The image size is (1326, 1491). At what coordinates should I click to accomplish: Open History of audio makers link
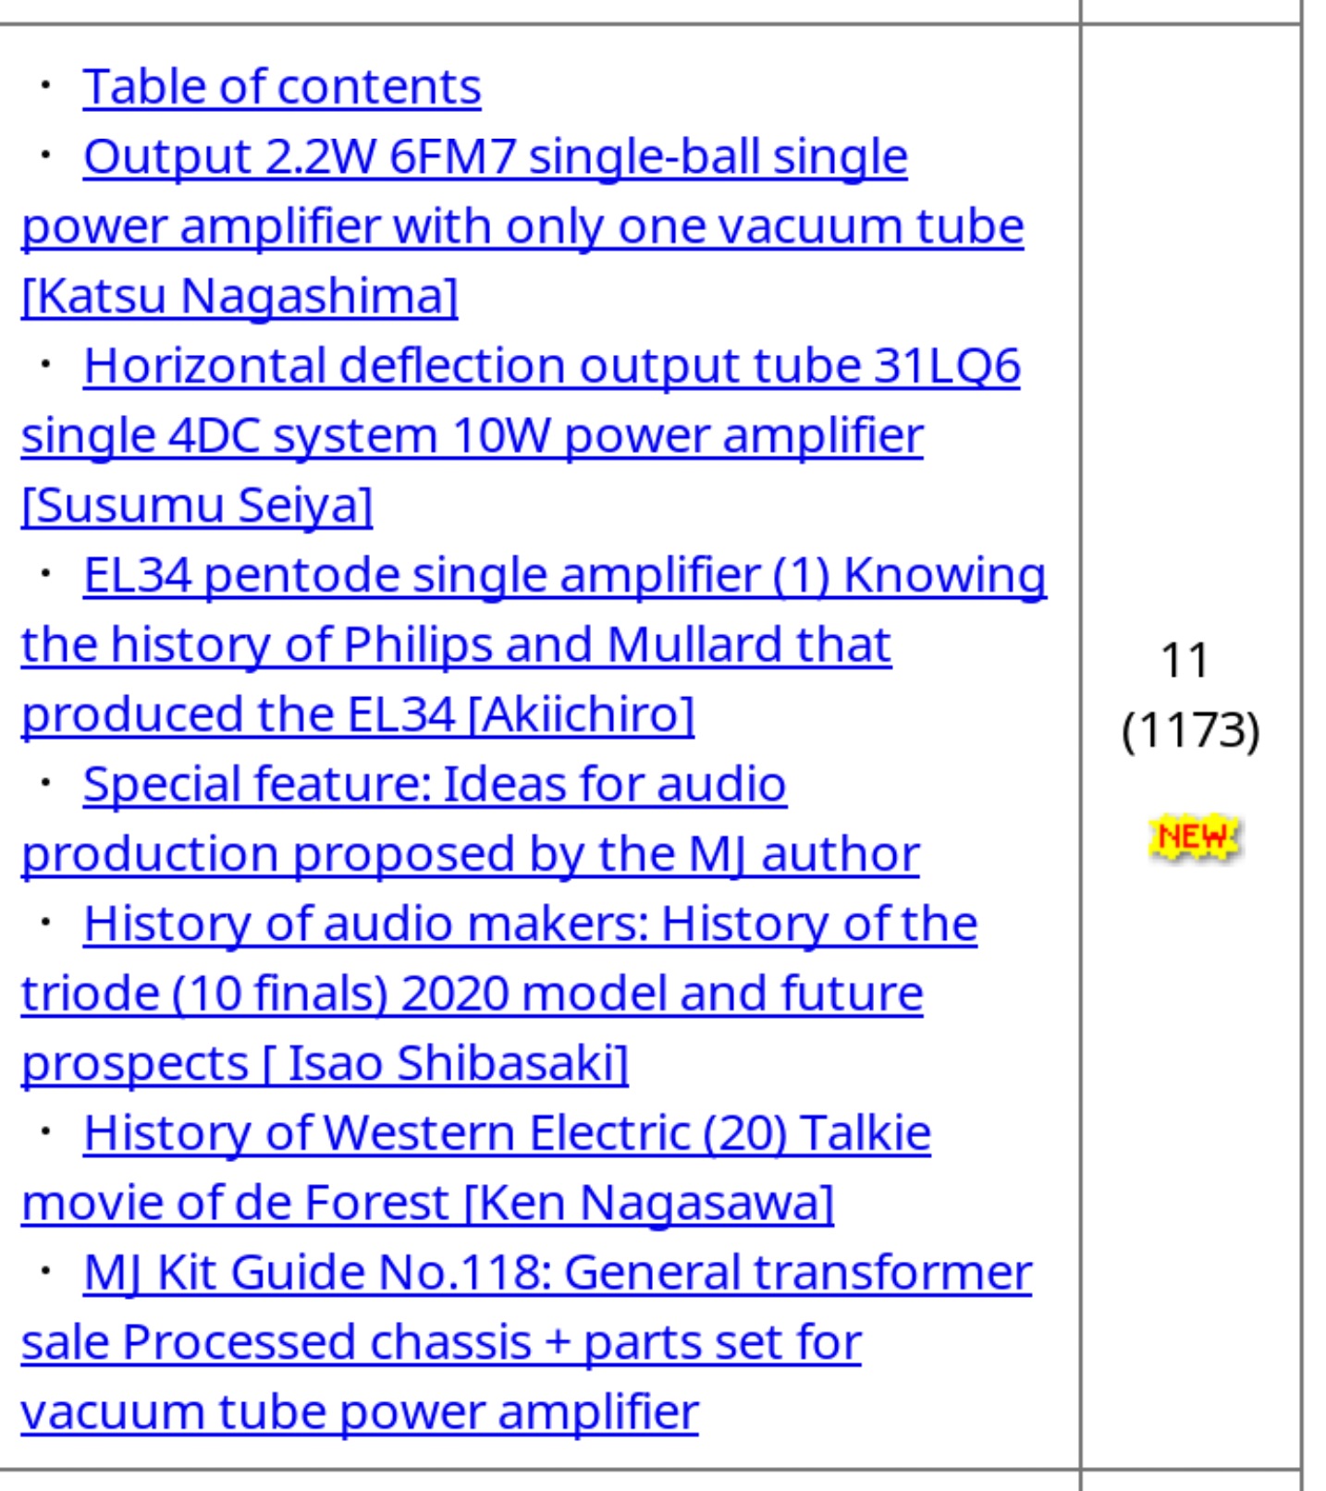(531, 923)
